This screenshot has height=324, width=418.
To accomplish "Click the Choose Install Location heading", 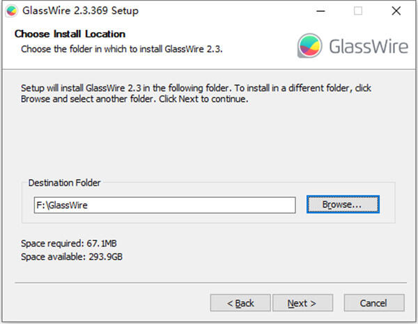I will tap(70, 34).
